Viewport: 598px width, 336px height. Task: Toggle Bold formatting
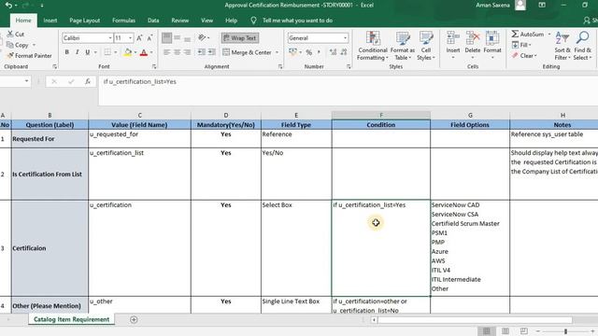(x=66, y=52)
